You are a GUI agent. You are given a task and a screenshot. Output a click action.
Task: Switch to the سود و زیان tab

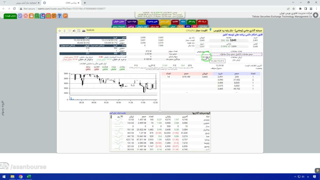coord(155,26)
